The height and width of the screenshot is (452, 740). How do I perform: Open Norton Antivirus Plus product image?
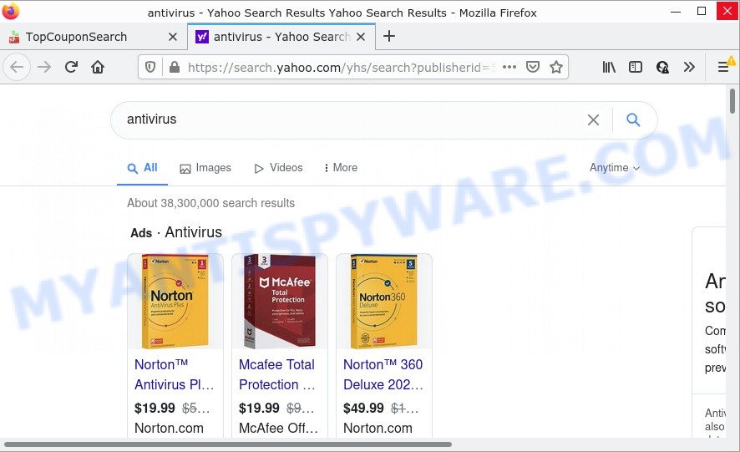[x=175, y=302]
